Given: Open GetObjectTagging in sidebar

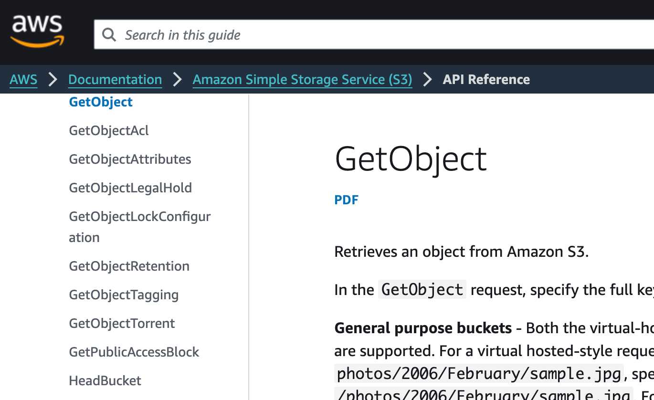Looking at the screenshot, I should [124, 295].
